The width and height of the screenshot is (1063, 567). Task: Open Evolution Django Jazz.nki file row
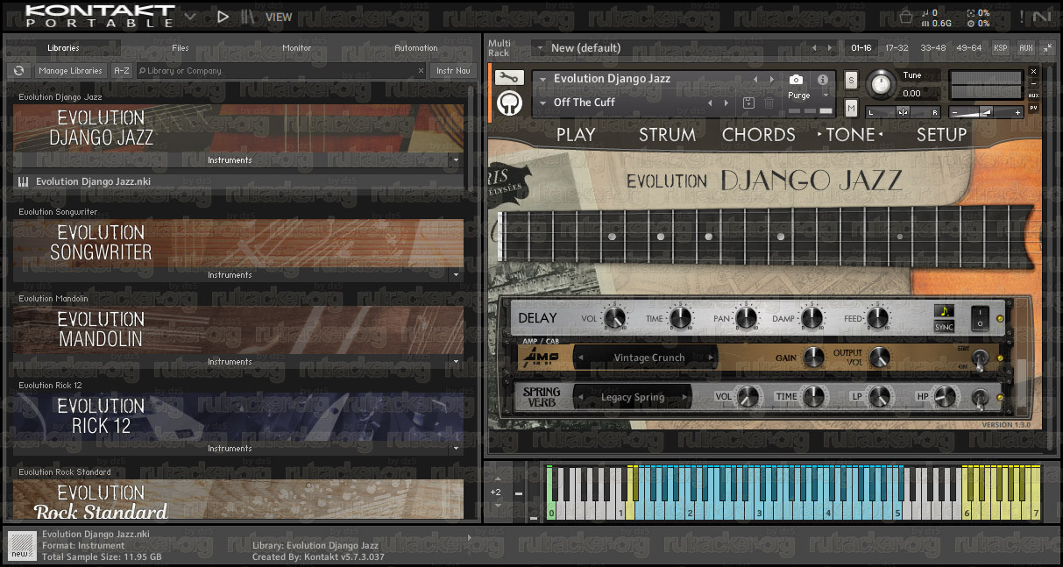238,181
